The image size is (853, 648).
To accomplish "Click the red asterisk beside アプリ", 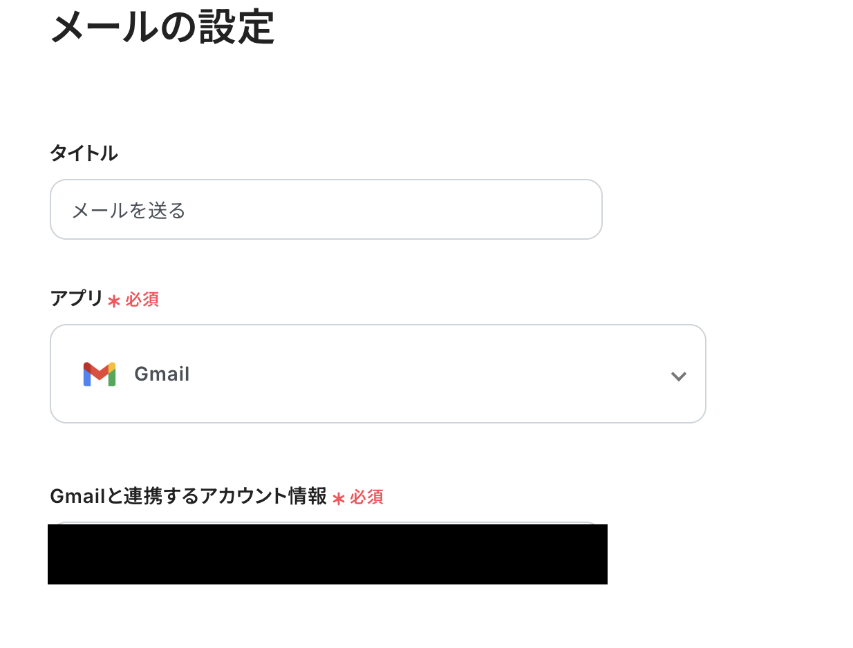I will (114, 301).
